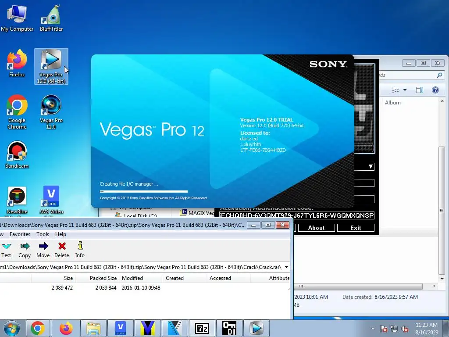Click the Info button in 7-Zip toolbar
The height and width of the screenshot is (337, 449).
click(x=80, y=250)
